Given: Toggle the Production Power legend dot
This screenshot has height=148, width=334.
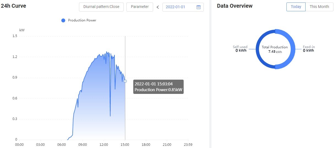Looking at the screenshot, I should [63, 20].
